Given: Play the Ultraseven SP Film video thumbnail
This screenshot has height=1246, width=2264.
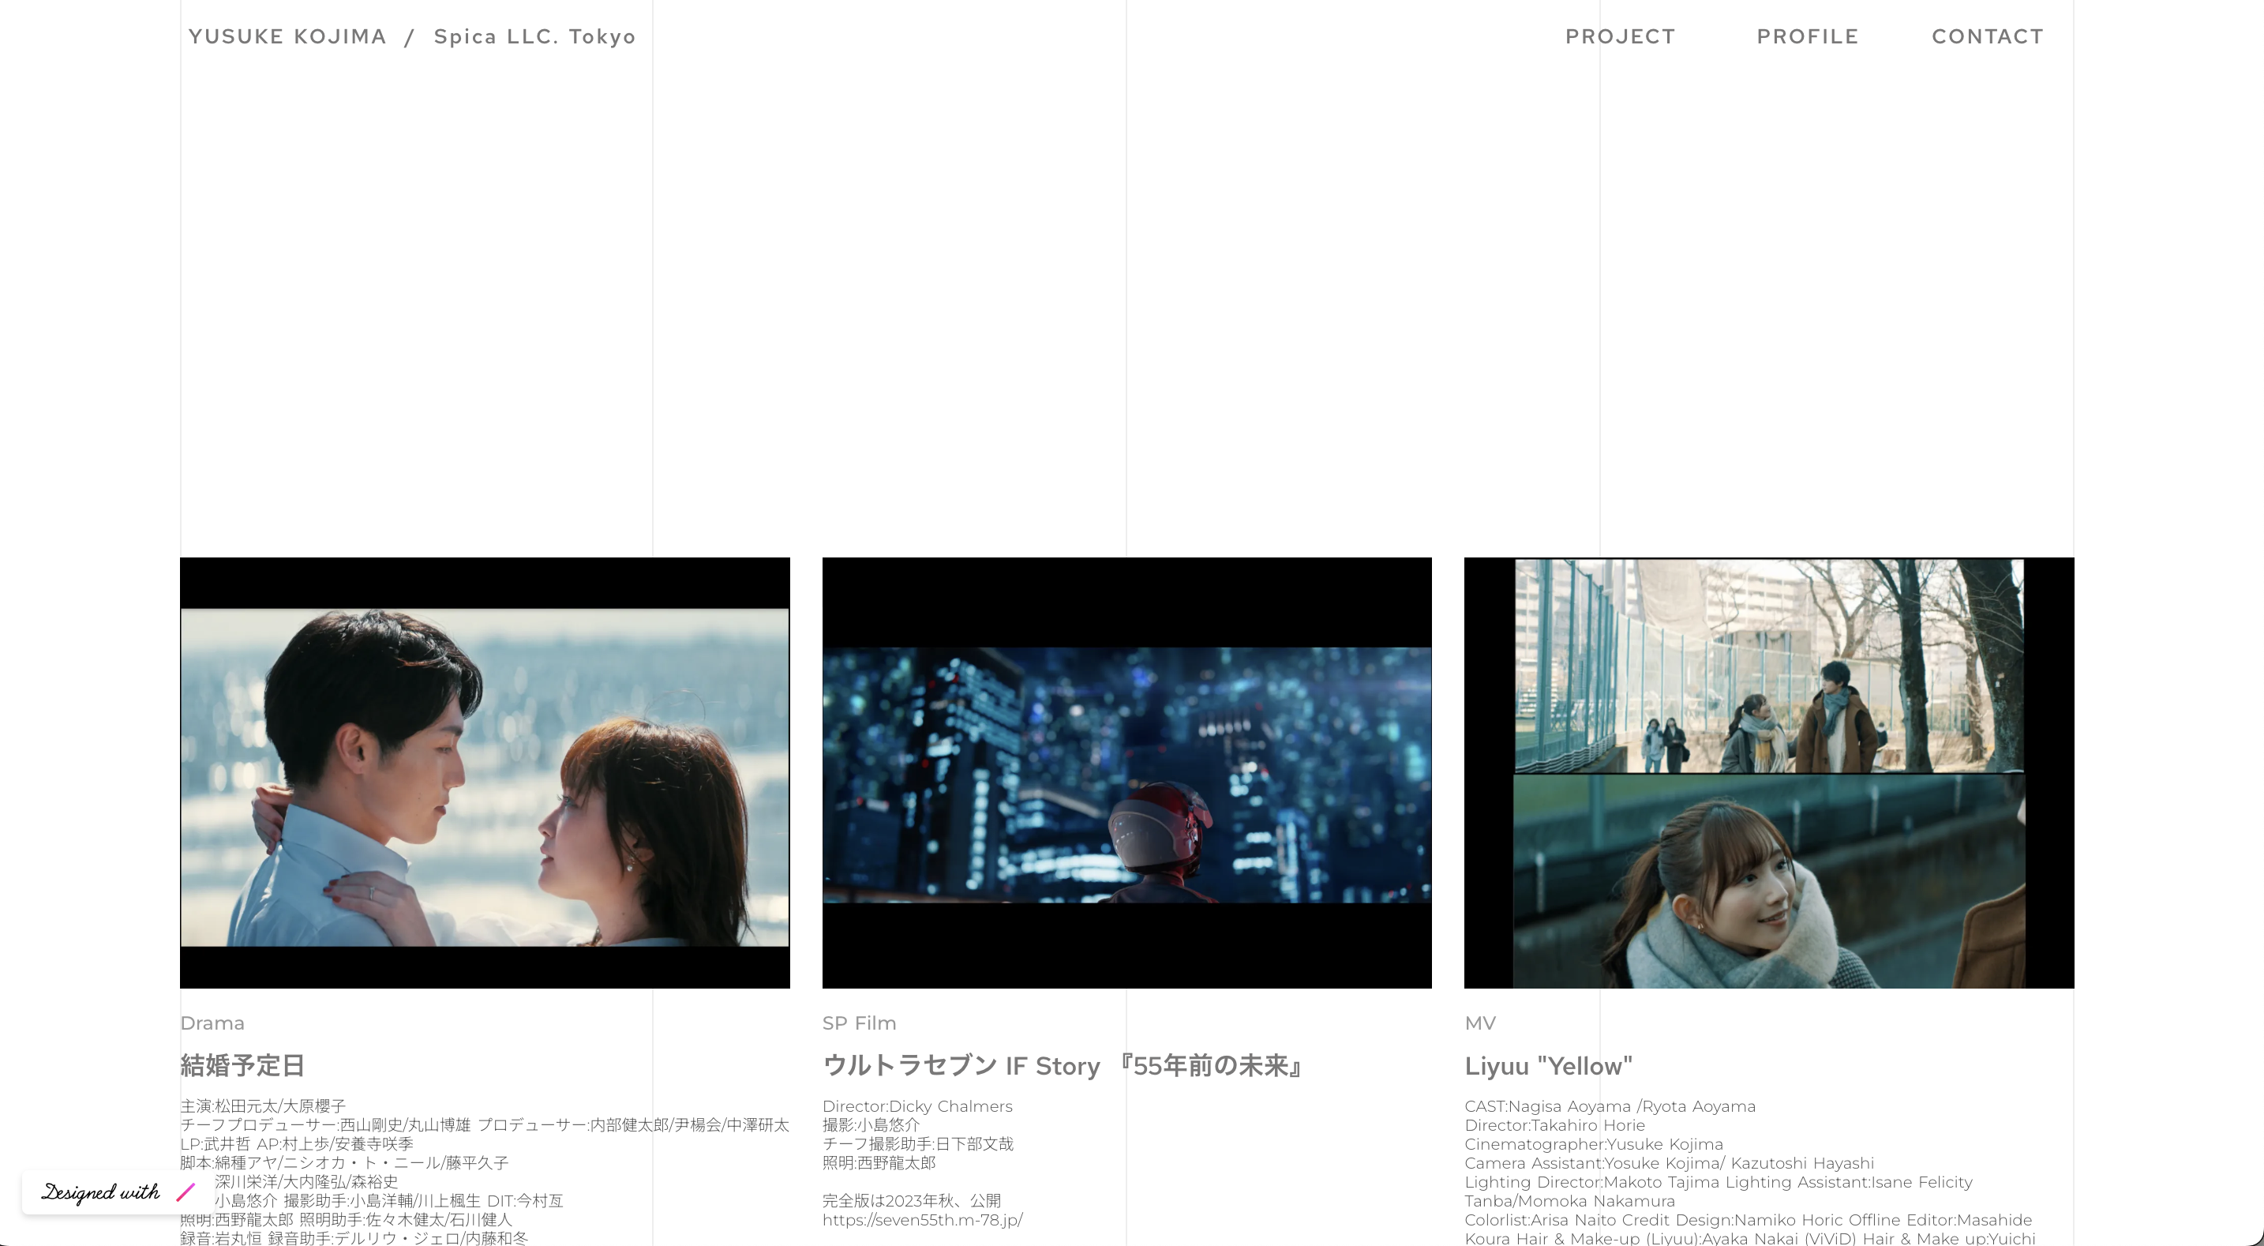Looking at the screenshot, I should 1126,771.
